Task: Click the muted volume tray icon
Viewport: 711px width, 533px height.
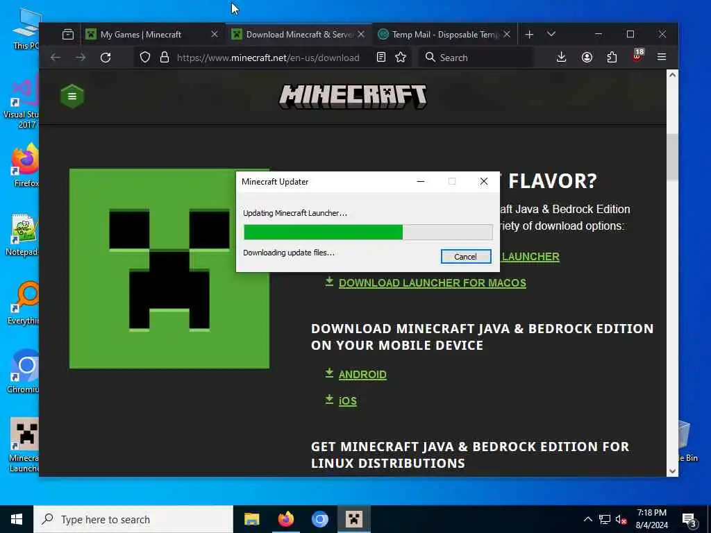Action: (621, 519)
